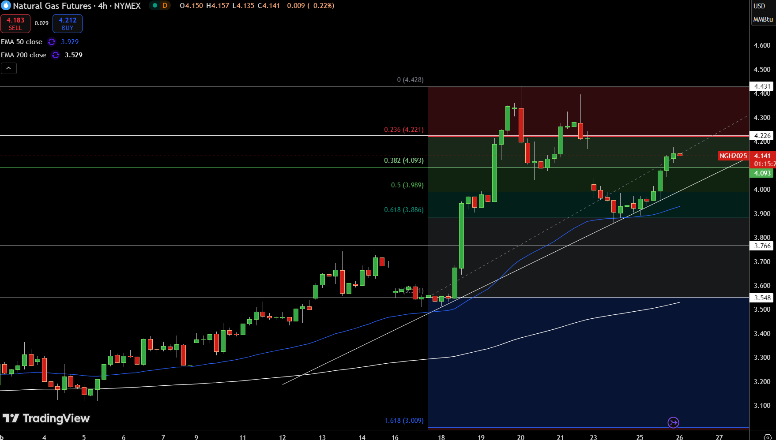Collapse the indicator legend with chevron
The width and height of the screenshot is (776, 440).
point(9,68)
